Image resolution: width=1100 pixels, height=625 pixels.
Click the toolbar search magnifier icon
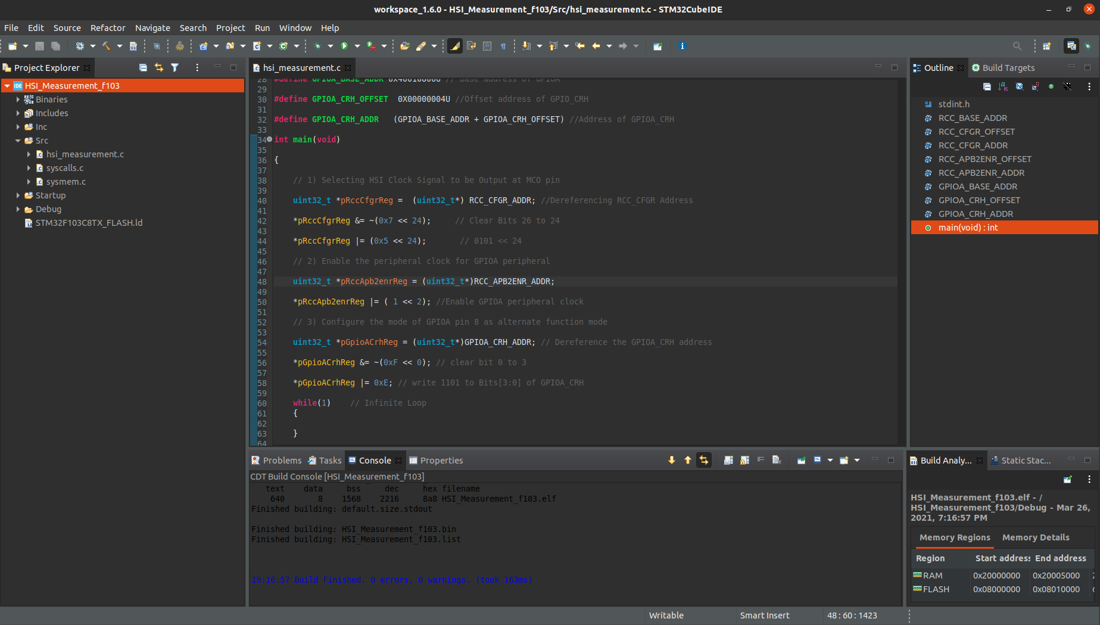pos(1017,46)
